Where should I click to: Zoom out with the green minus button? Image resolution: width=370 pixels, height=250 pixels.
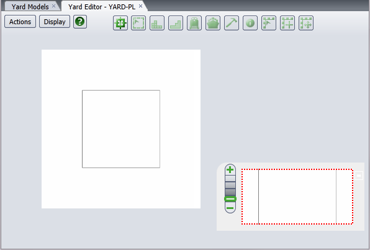(x=230, y=208)
